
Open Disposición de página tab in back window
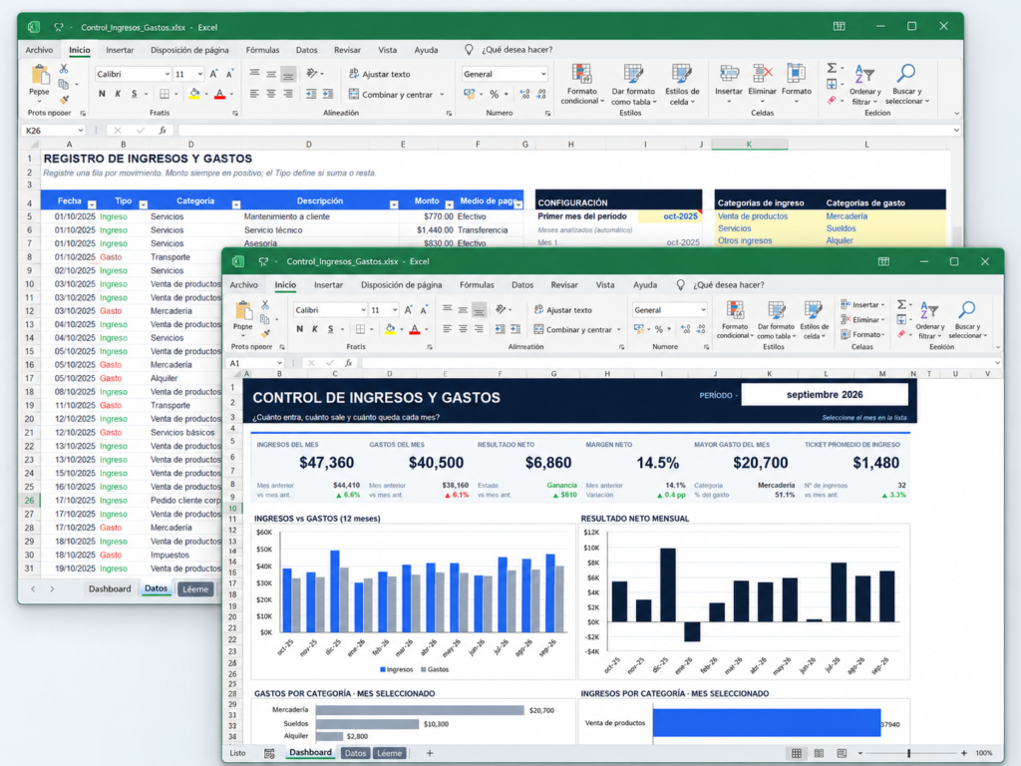(189, 50)
